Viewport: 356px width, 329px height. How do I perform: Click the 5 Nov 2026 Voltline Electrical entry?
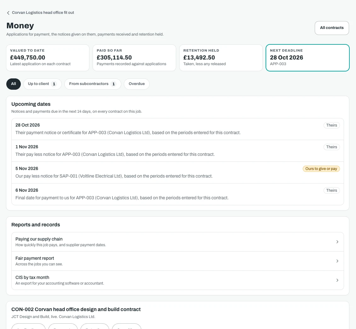(x=178, y=173)
